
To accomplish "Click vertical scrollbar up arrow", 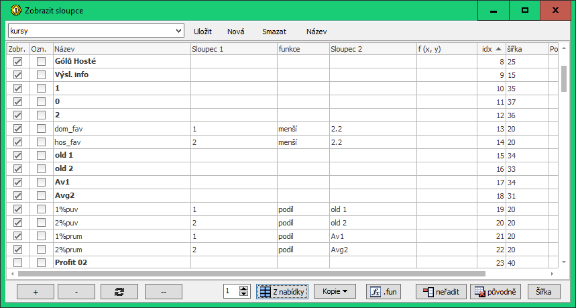I will (x=564, y=48).
